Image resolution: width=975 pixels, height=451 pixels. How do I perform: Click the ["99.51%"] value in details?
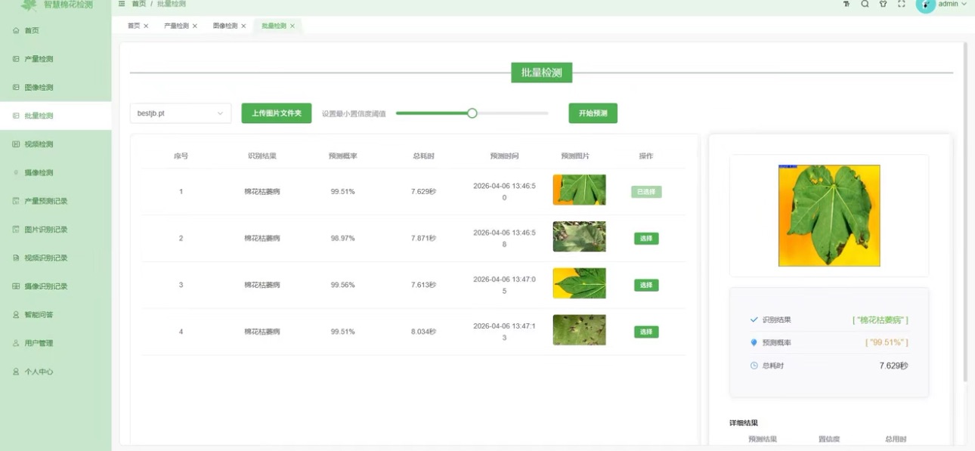tap(887, 343)
